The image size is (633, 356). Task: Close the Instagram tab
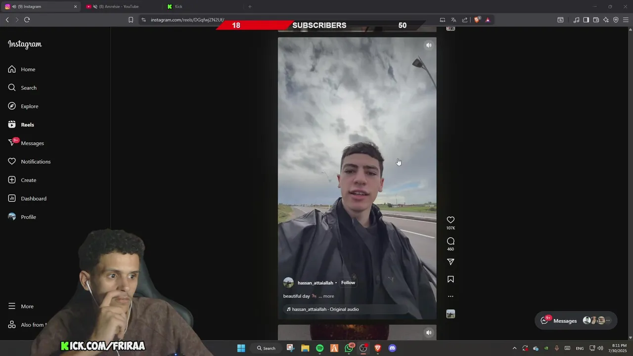(x=76, y=6)
